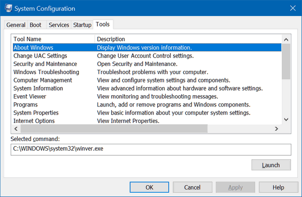
Task: Click the horizontal scrollbar left arrow
Action: pyautogui.click(x=16, y=129)
